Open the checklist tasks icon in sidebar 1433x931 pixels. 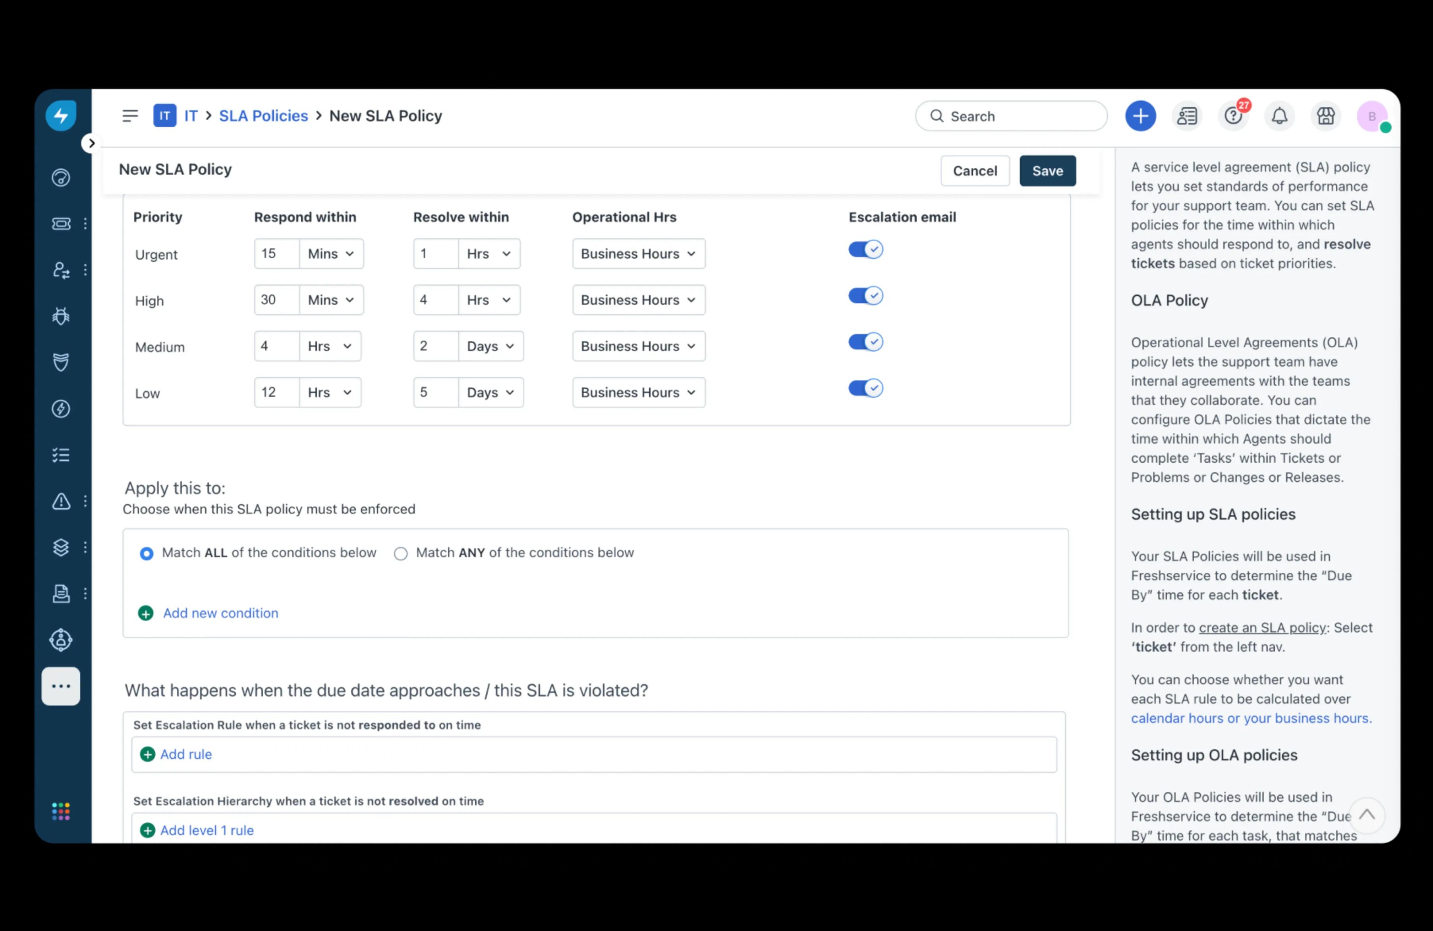point(61,455)
